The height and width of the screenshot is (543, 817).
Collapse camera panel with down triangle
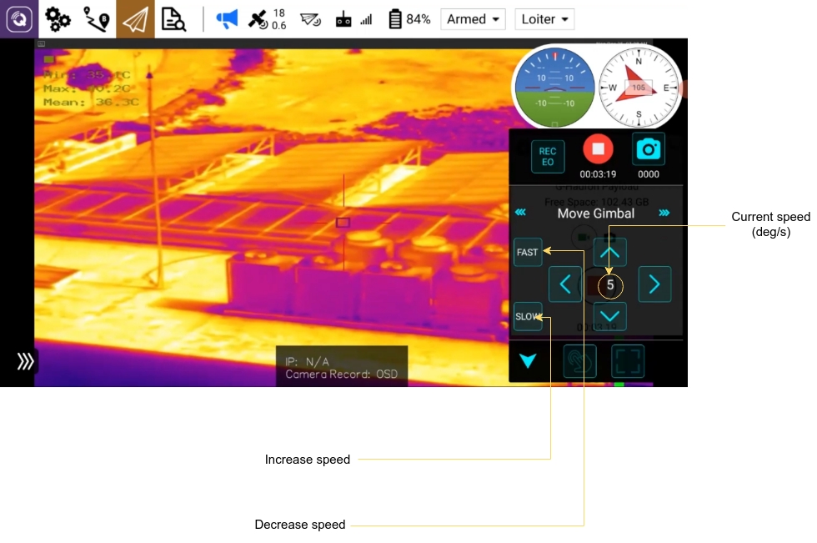[x=528, y=361]
